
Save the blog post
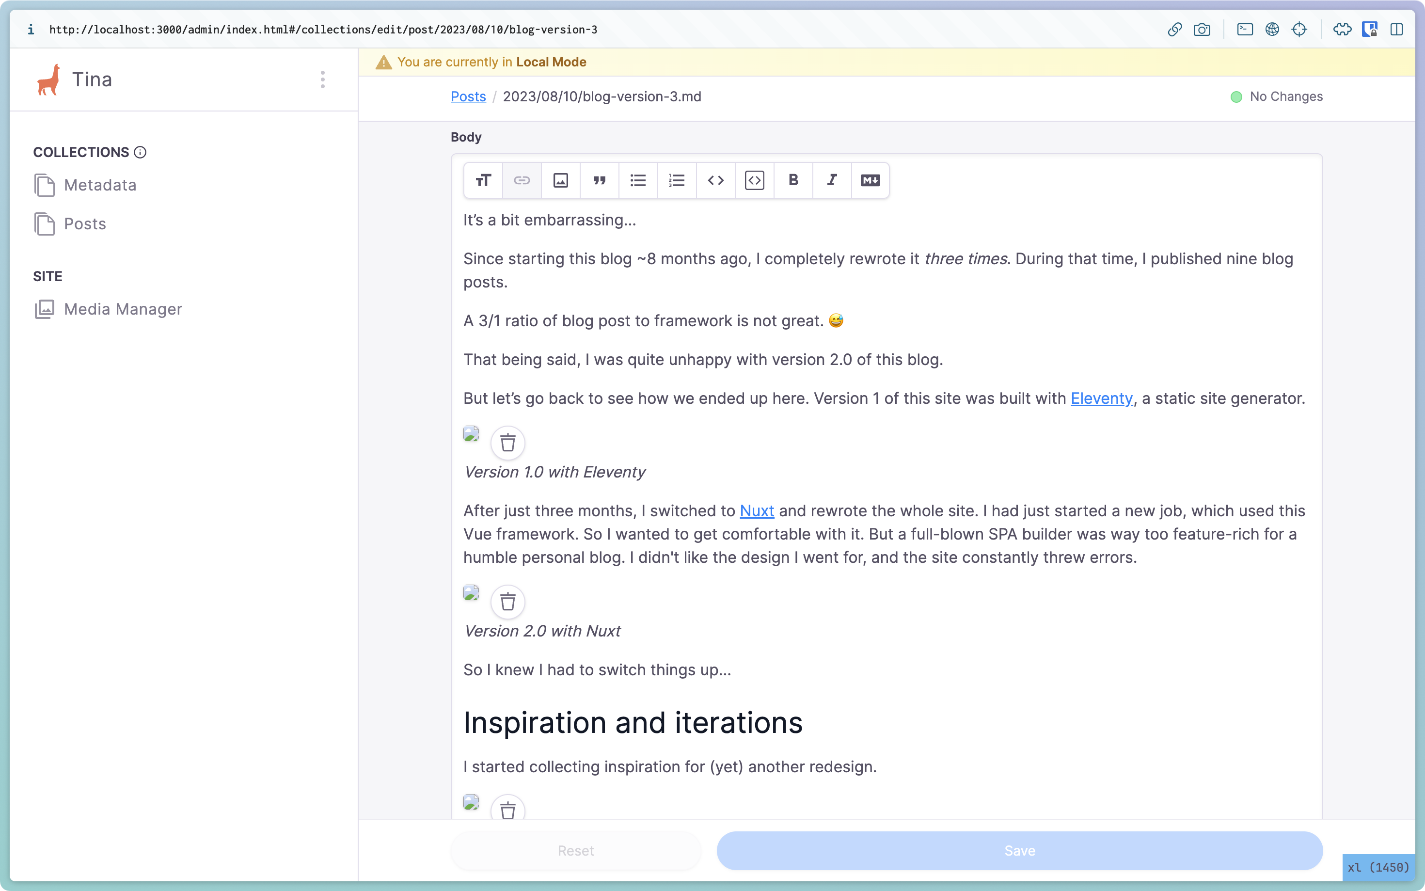tap(1018, 850)
